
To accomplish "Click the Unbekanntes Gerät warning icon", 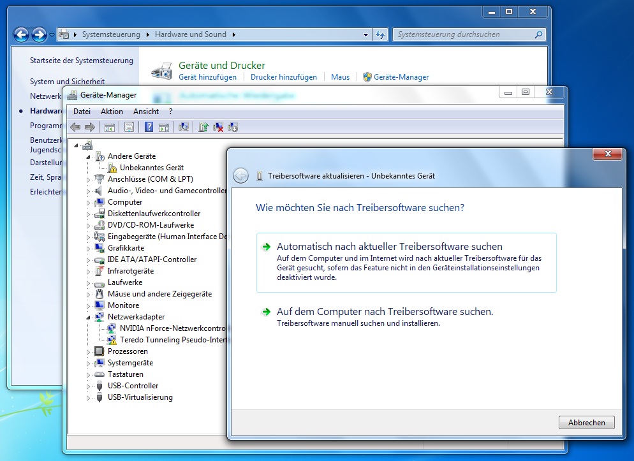I will [112, 168].
